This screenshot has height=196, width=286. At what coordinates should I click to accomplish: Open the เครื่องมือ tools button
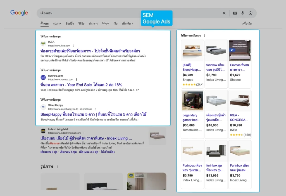tap(247, 23)
